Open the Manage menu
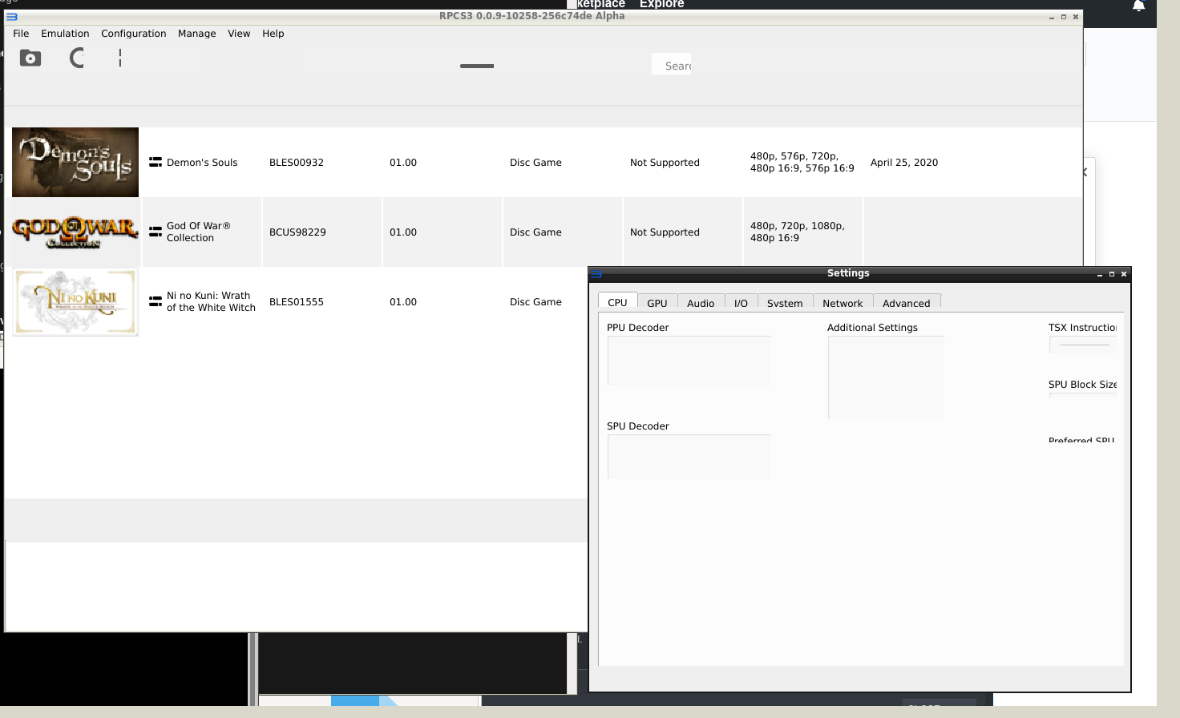This screenshot has width=1180, height=718. [197, 34]
